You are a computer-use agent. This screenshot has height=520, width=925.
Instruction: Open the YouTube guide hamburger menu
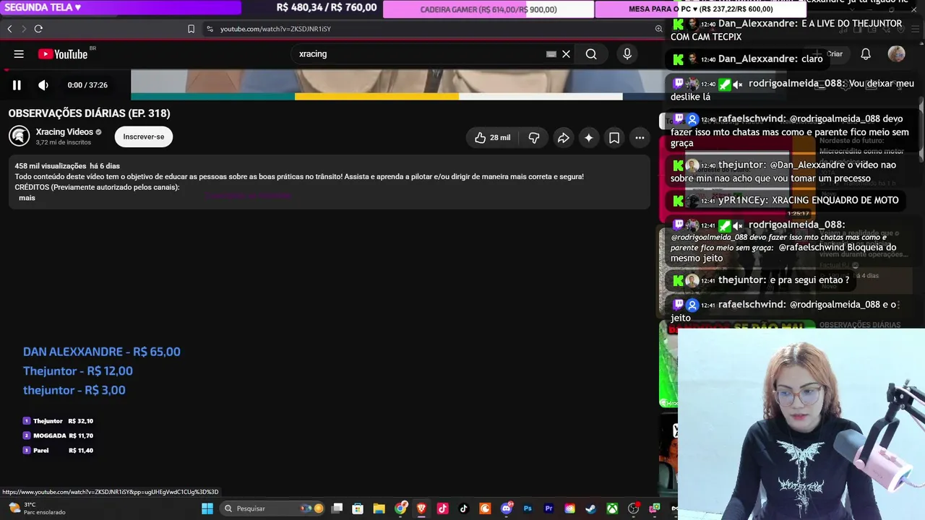(19, 54)
